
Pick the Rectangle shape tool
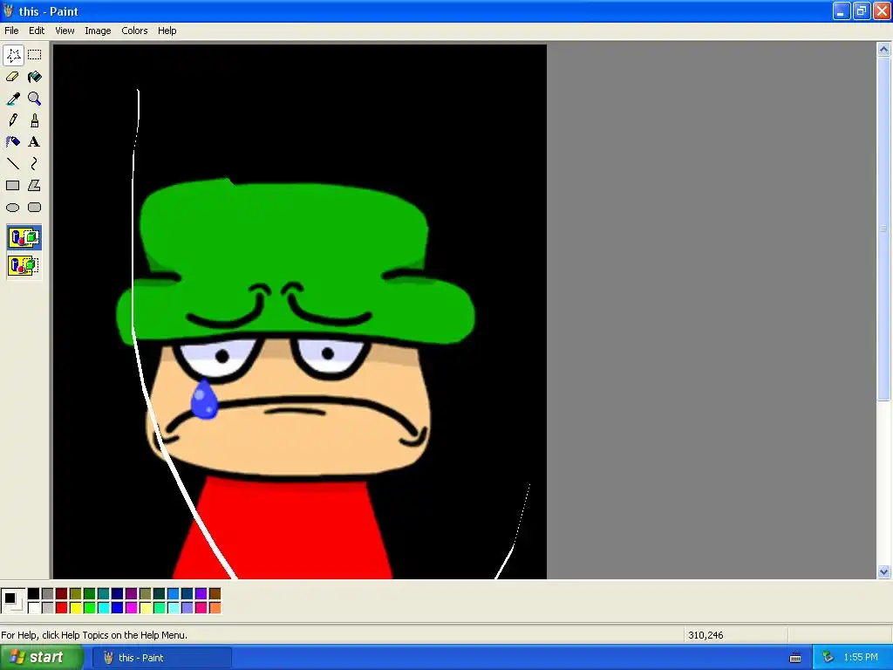13,186
